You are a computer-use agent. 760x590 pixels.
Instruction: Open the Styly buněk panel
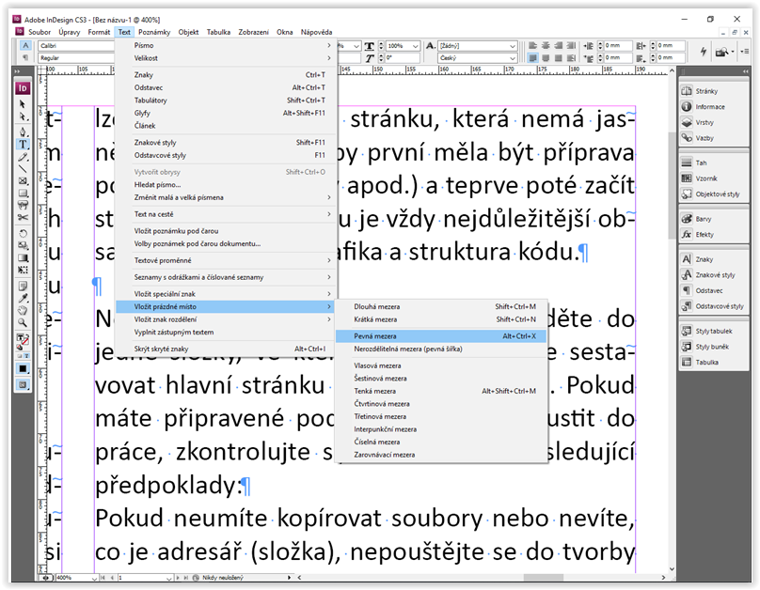click(x=714, y=347)
